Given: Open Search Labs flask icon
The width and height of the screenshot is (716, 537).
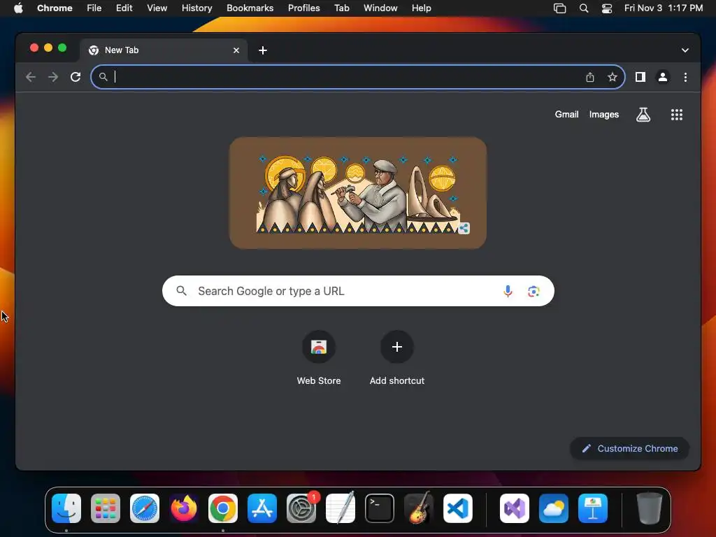Looking at the screenshot, I should click(x=643, y=115).
